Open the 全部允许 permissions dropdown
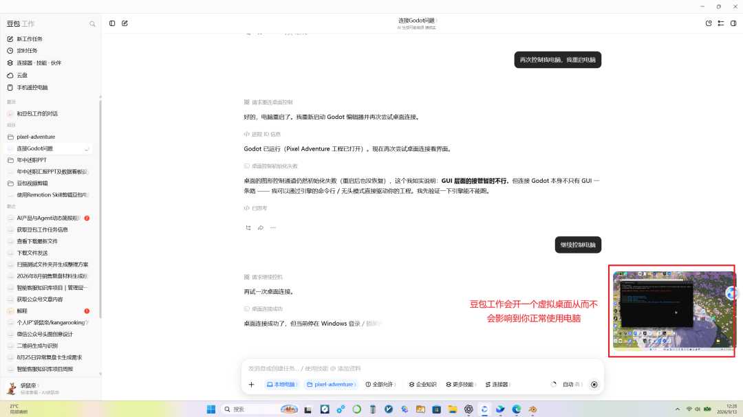The height and width of the screenshot is (417, 743). [x=380, y=385]
